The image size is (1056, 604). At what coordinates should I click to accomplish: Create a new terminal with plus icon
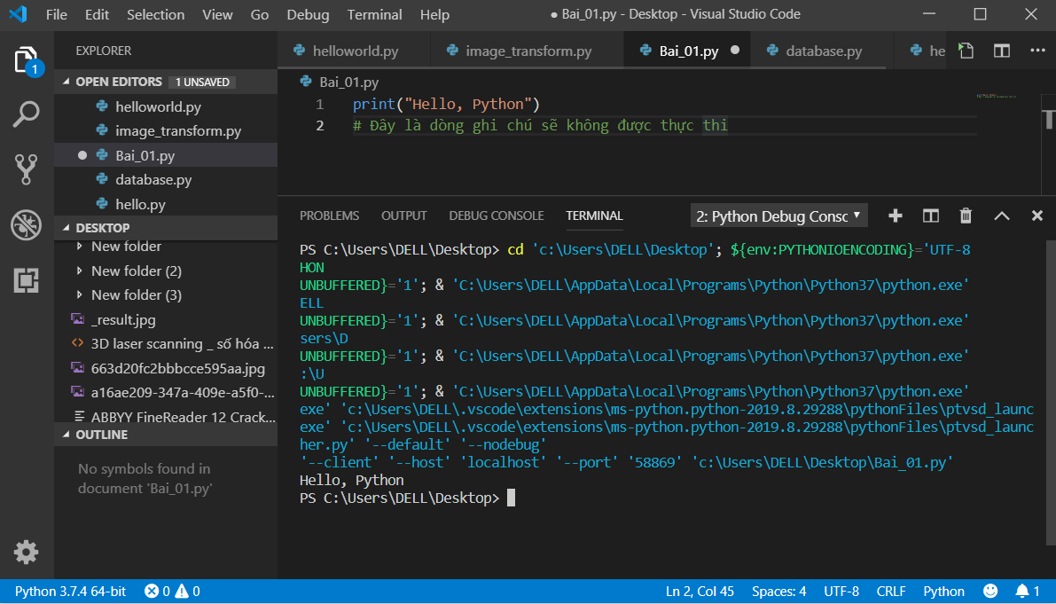point(896,216)
